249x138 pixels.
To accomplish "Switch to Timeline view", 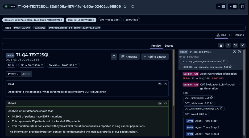I will pos(236,35).
